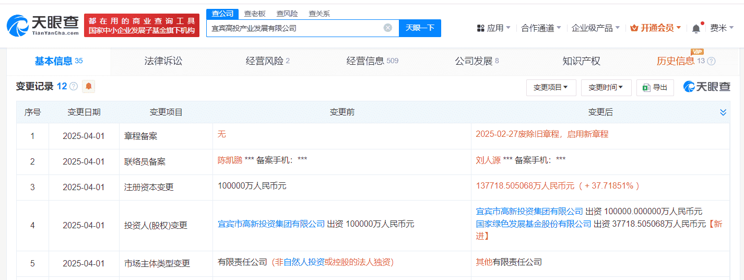
Task: Click the 天眼一下 search button
Action: coord(420,28)
